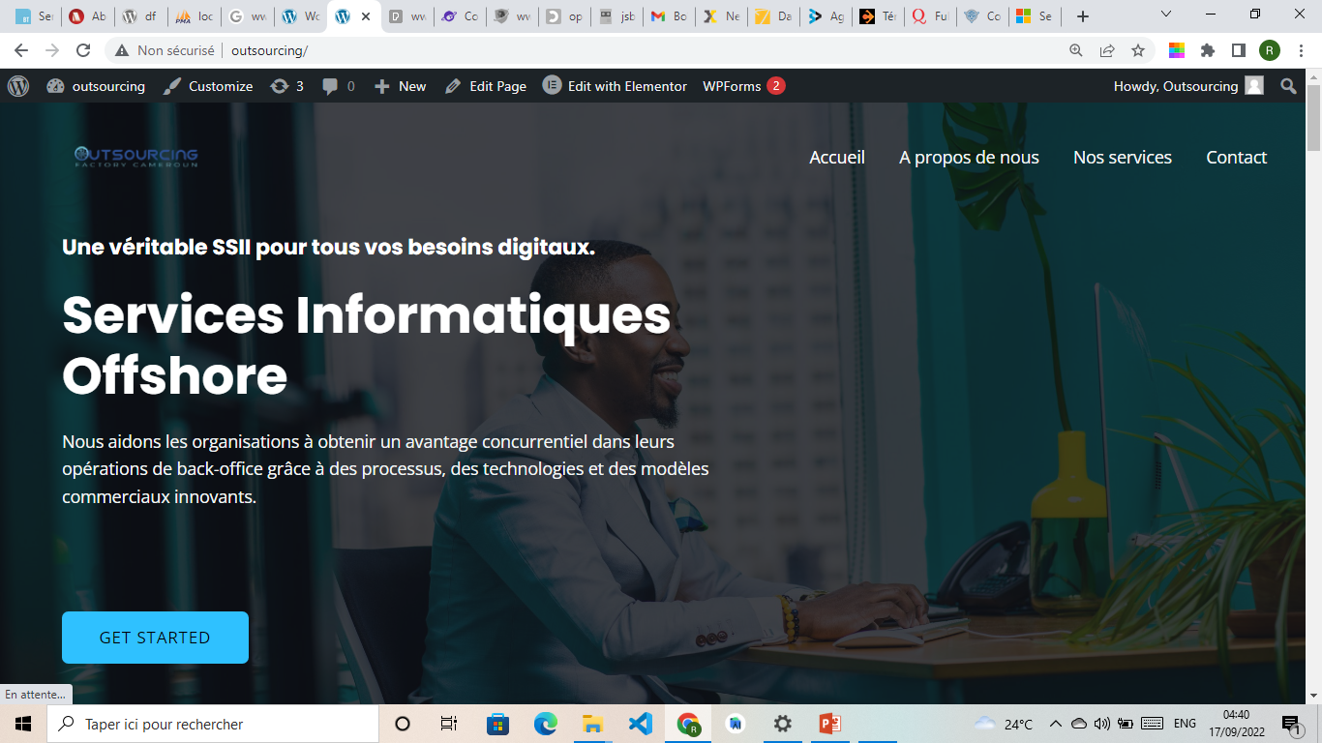Click the Windows taskbar search box
Viewport: 1322px width, 743px height.
pyautogui.click(x=213, y=724)
